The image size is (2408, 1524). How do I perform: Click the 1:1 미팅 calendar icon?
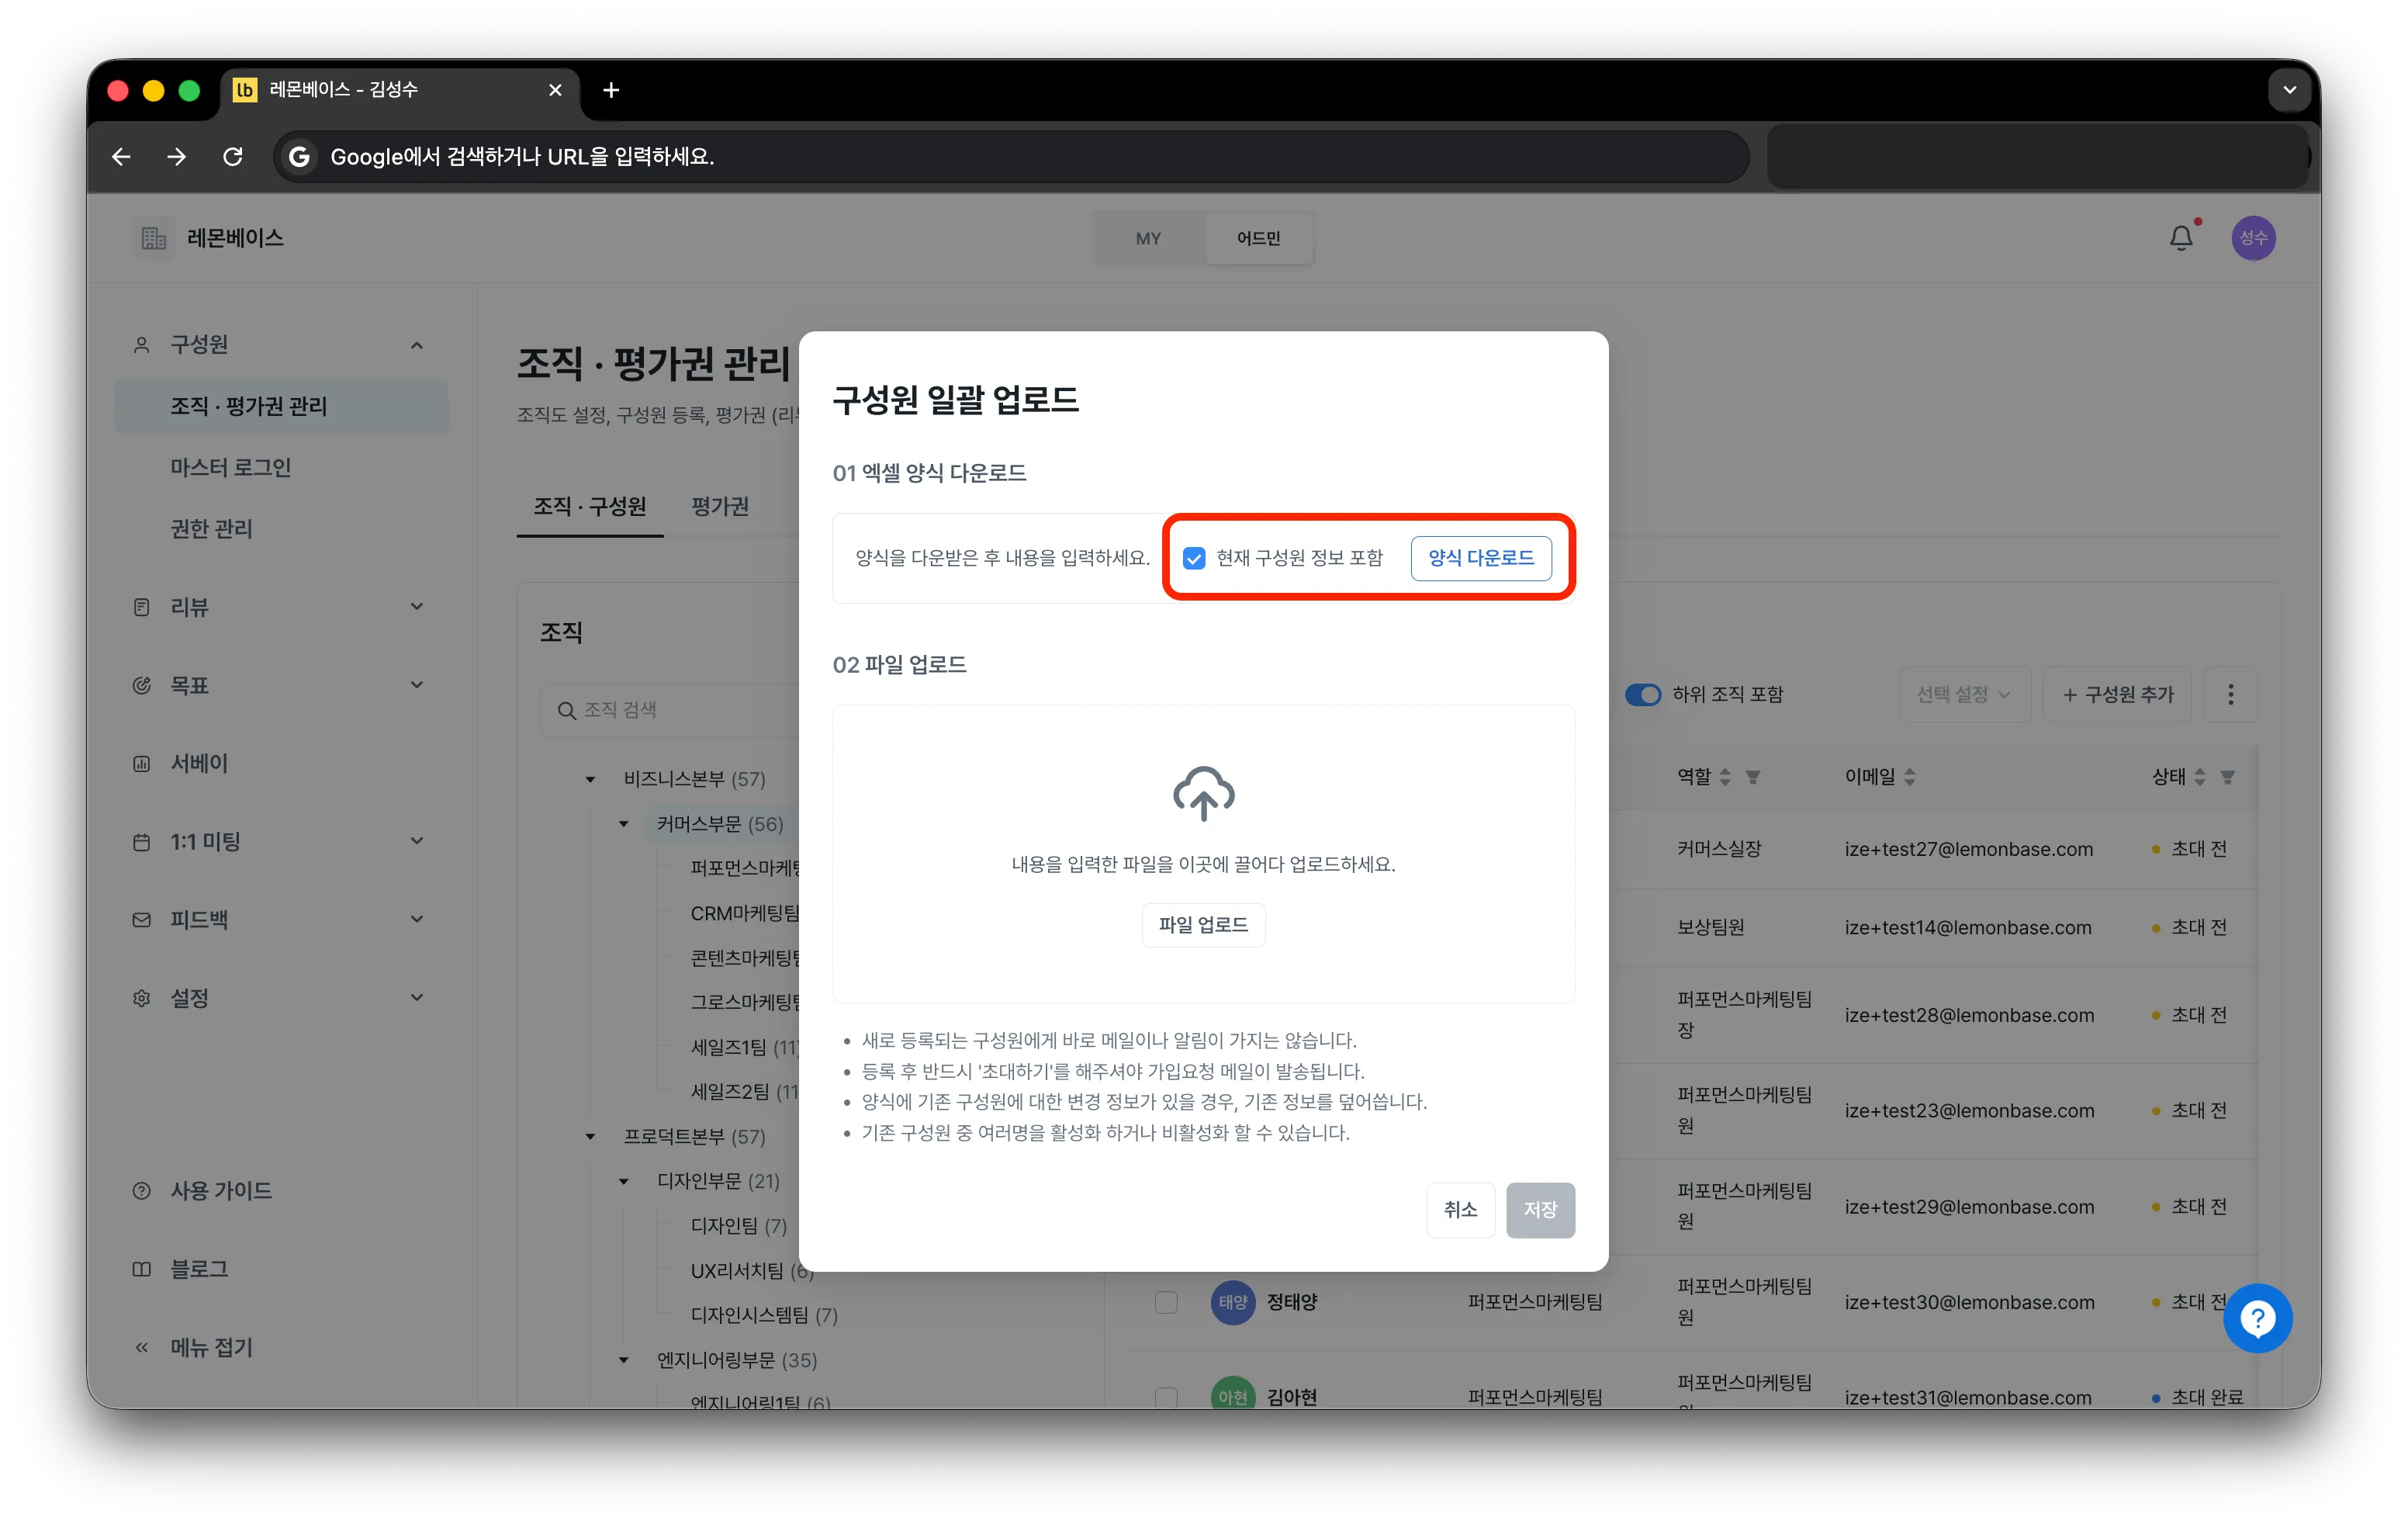[142, 841]
